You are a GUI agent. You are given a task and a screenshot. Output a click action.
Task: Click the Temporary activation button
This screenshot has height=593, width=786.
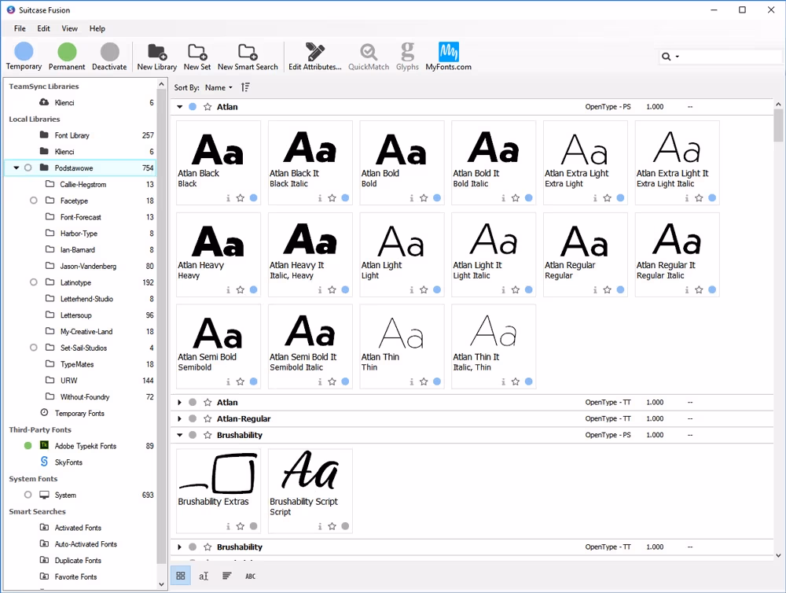24,56
